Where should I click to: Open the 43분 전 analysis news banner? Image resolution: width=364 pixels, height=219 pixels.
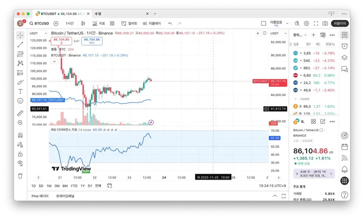(314, 174)
